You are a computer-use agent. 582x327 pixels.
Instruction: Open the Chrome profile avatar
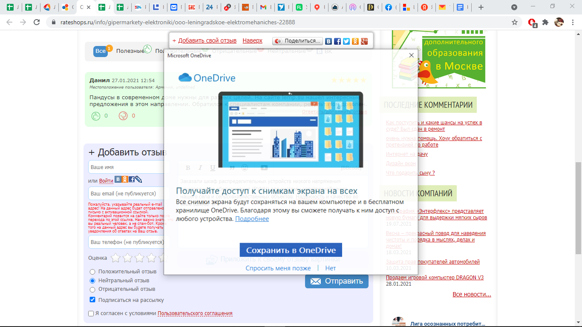(x=559, y=22)
